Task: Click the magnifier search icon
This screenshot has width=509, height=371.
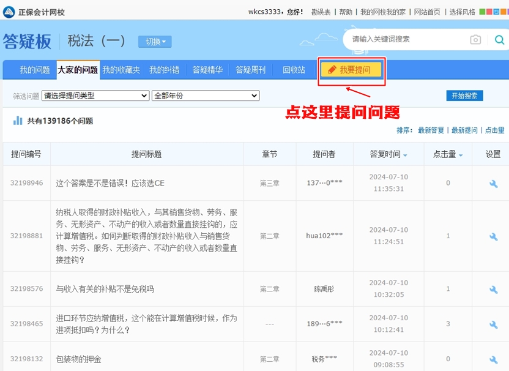Action: pos(499,40)
